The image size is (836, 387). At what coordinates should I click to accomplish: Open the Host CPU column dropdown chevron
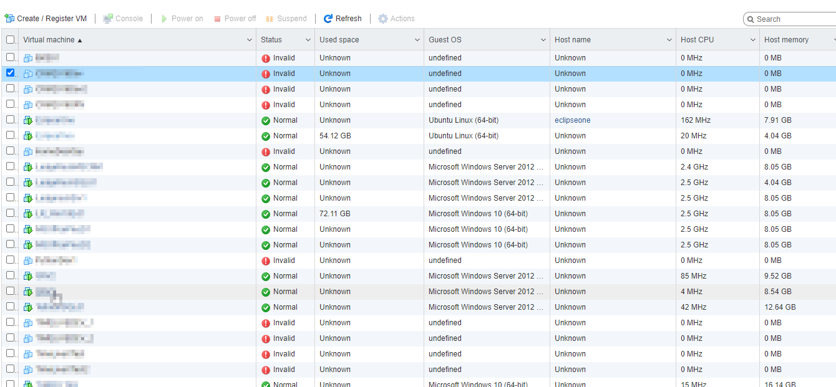pyautogui.click(x=753, y=40)
